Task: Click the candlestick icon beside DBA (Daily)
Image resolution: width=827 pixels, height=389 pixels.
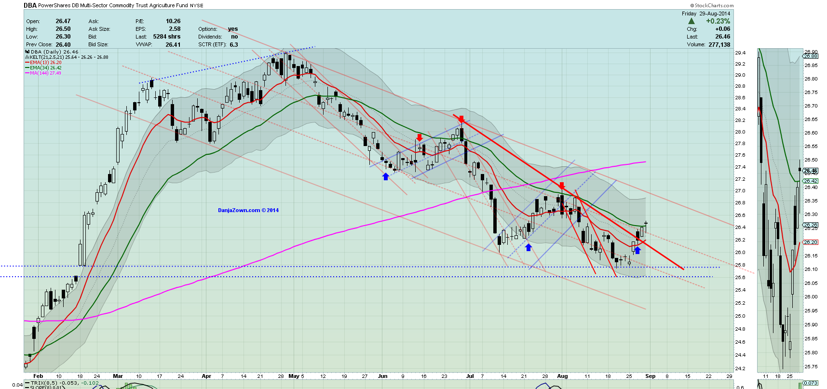Action: 27,52
